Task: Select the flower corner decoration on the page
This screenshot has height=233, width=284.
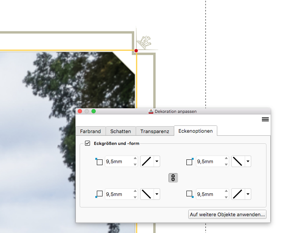Action: pyautogui.click(x=144, y=42)
